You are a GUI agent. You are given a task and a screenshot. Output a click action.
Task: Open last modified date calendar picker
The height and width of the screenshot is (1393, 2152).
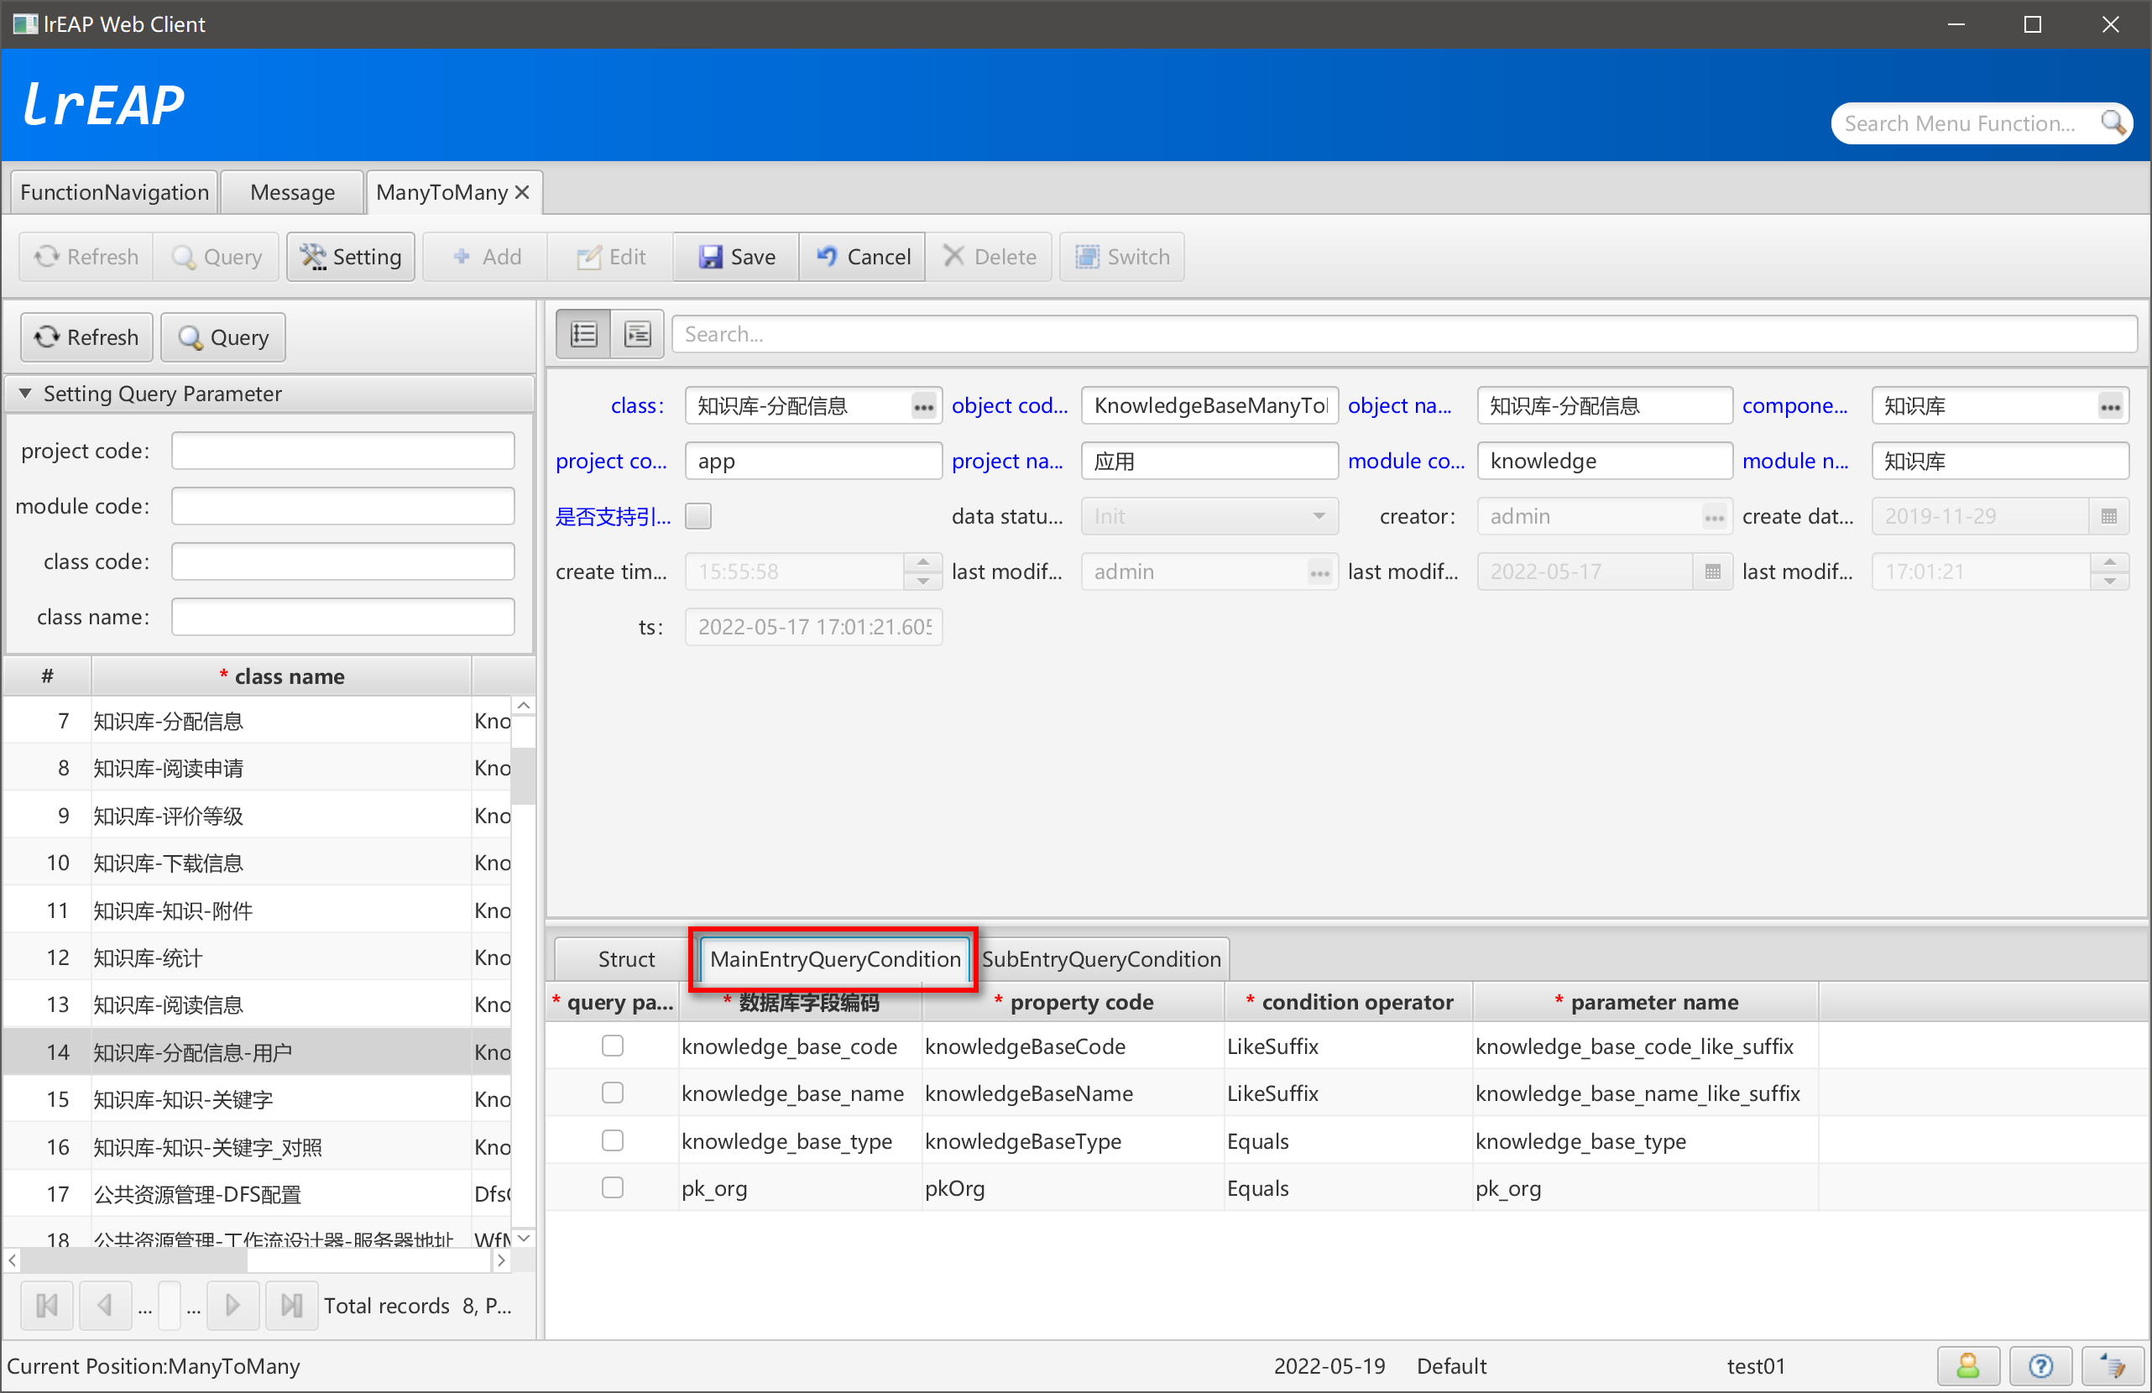[1711, 572]
